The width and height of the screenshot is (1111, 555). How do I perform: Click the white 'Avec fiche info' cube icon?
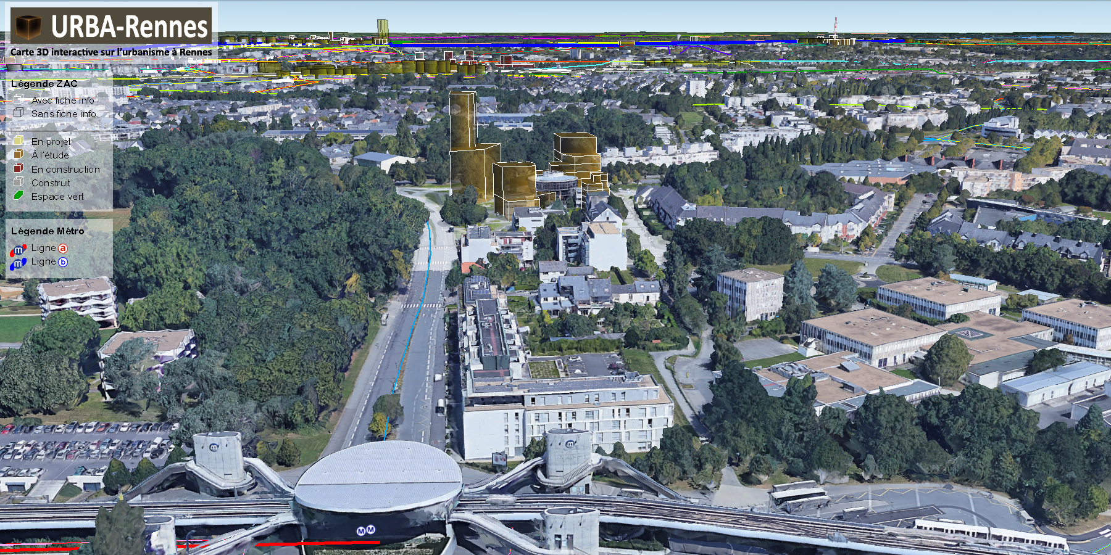(x=19, y=99)
